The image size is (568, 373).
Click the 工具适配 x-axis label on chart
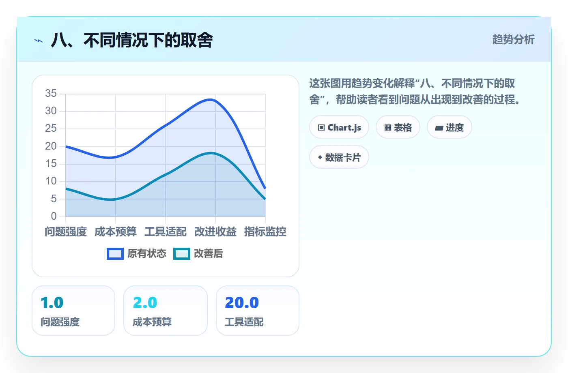pyautogui.click(x=166, y=232)
